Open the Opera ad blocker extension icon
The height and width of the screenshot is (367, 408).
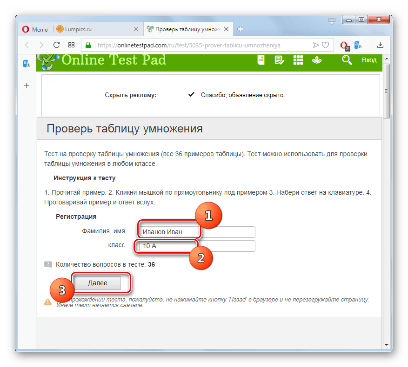[345, 46]
